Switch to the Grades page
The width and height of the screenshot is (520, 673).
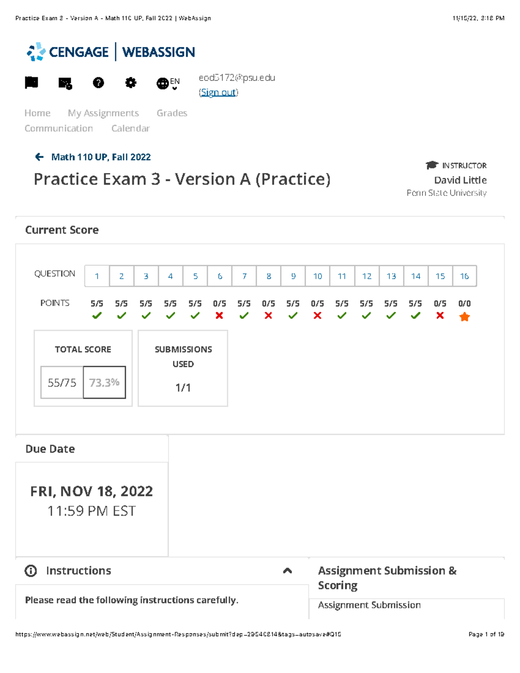pyautogui.click(x=172, y=113)
